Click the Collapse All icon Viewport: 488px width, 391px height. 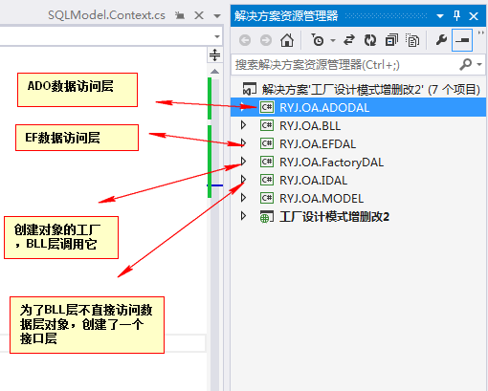[391, 40]
